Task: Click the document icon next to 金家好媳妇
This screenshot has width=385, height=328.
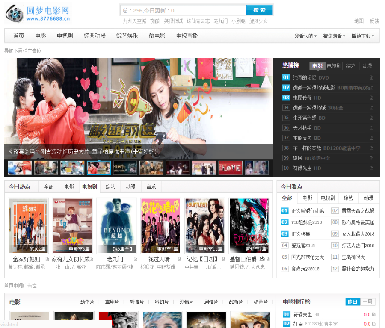Action: coord(47,259)
